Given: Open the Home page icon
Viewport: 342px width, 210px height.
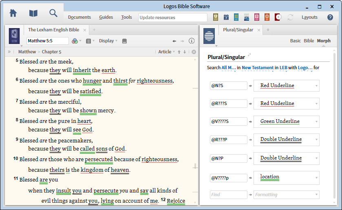Looking at the screenshot, I should click(x=13, y=13).
